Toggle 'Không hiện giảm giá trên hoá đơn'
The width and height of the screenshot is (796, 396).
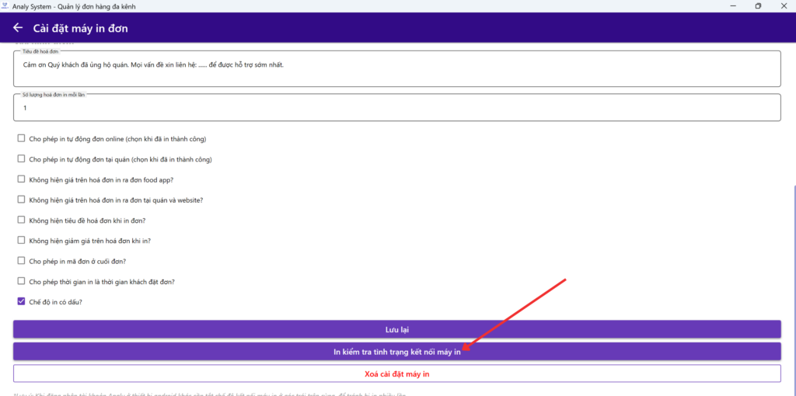21,241
